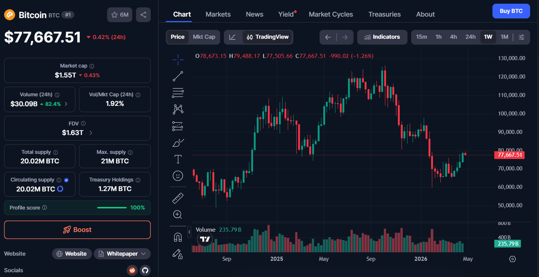Set interval to 1M
Viewport: 539px width, 277px height.
point(505,37)
